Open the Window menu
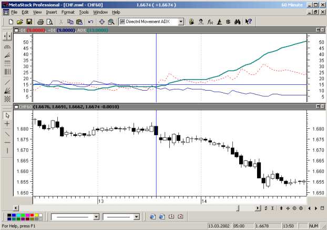 coord(100,12)
